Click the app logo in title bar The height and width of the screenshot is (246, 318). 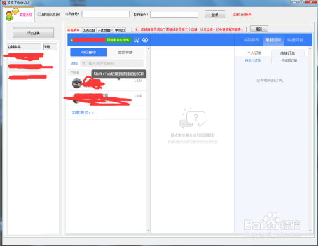click(4, 3)
